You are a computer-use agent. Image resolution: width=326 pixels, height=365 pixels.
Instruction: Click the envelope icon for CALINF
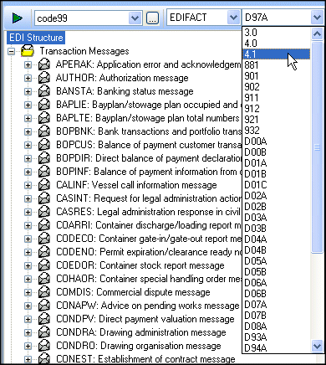(x=44, y=185)
